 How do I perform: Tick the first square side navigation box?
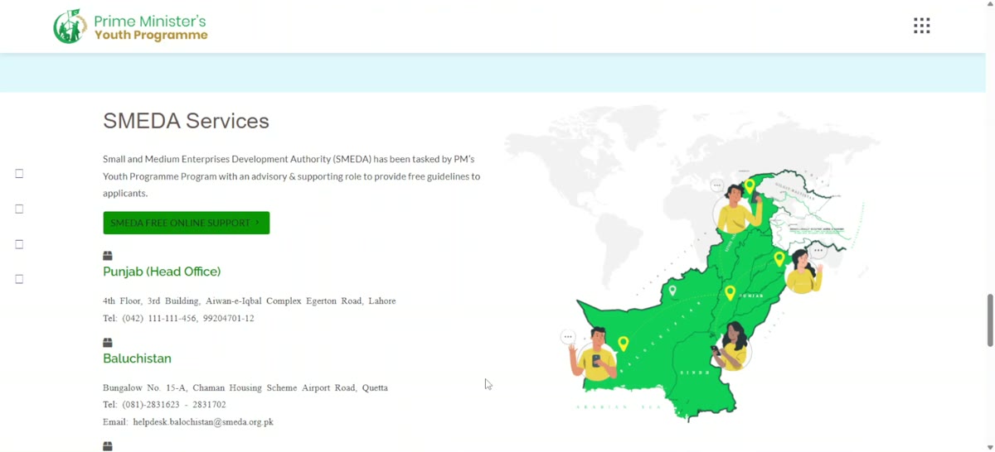tap(19, 174)
